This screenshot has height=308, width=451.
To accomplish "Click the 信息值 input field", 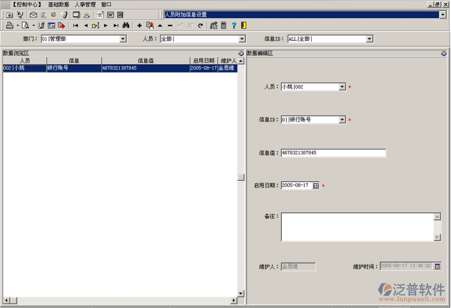I will tap(333, 153).
